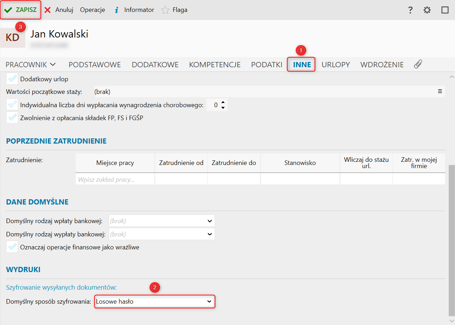455x325 pixels.
Task: Click the KD avatar tile
Action: click(x=13, y=37)
